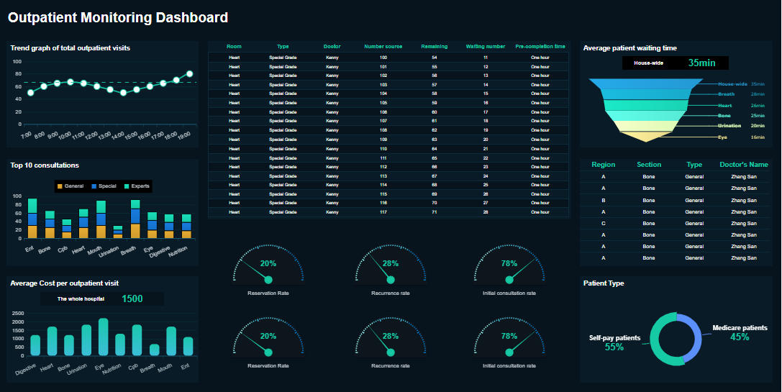Select the table cell with number source 100

[x=383, y=58]
